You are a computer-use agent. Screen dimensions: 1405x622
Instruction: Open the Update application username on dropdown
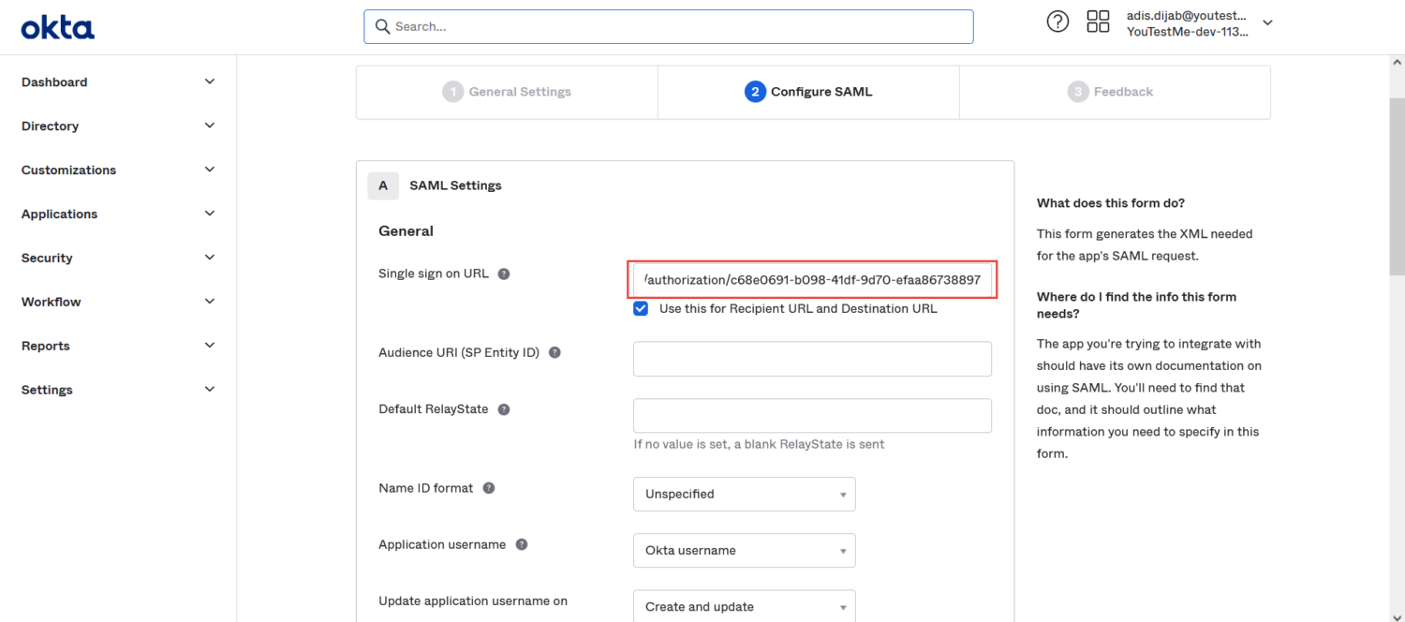(x=744, y=606)
